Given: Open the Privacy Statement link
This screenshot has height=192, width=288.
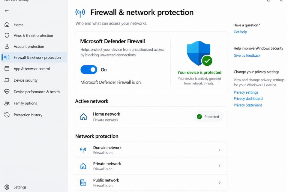Looking at the screenshot, I should click(248, 105).
